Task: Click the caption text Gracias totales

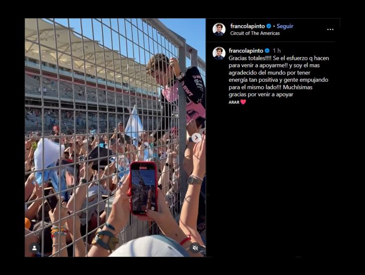Action: coord(247,58)
